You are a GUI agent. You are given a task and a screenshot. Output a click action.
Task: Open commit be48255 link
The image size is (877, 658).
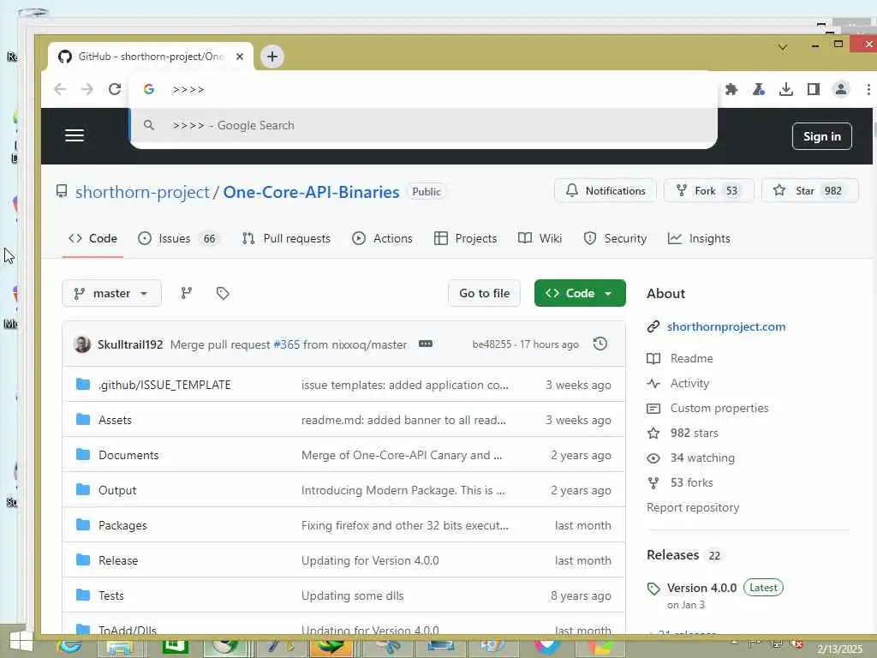492,344
